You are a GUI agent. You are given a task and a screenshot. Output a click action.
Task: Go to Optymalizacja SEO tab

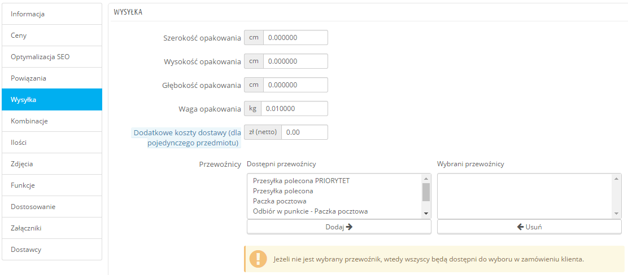pyautogui.click(x=52, y=57)
